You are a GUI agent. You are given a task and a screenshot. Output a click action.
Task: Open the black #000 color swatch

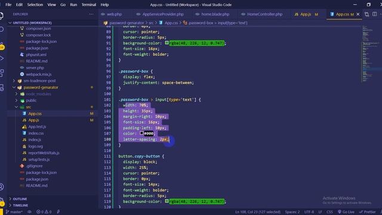[x=141, y=133]
